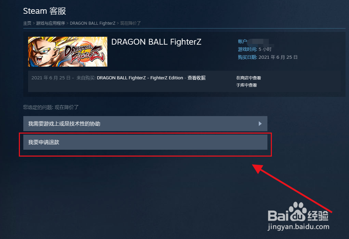Go to 主页 in the breadcrumb
This screenshot has width=349, height=239.
(x=27, y=23)
